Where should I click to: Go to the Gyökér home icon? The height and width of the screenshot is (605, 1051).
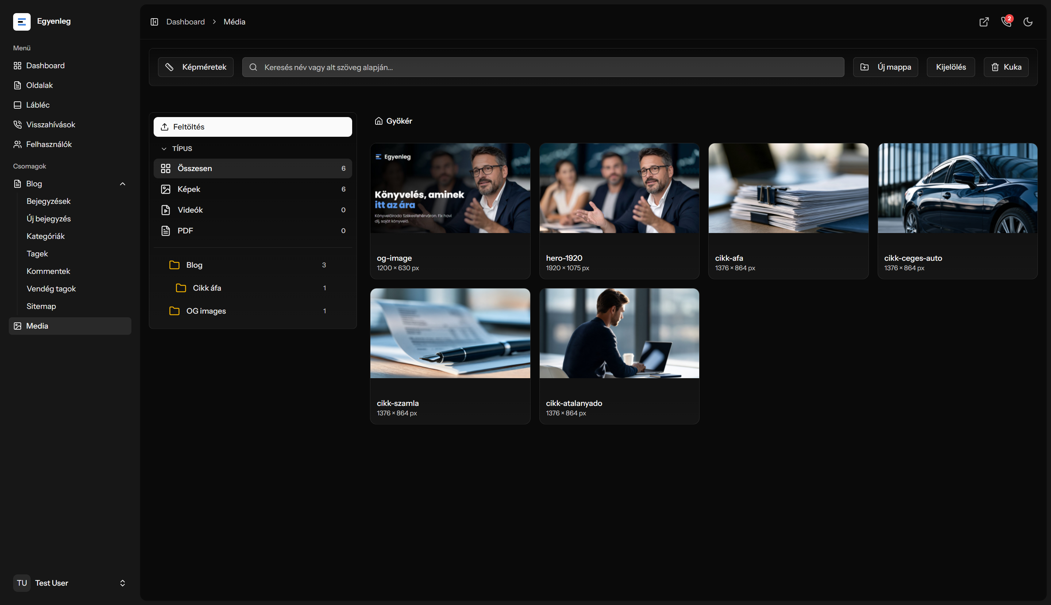(378, 121)
